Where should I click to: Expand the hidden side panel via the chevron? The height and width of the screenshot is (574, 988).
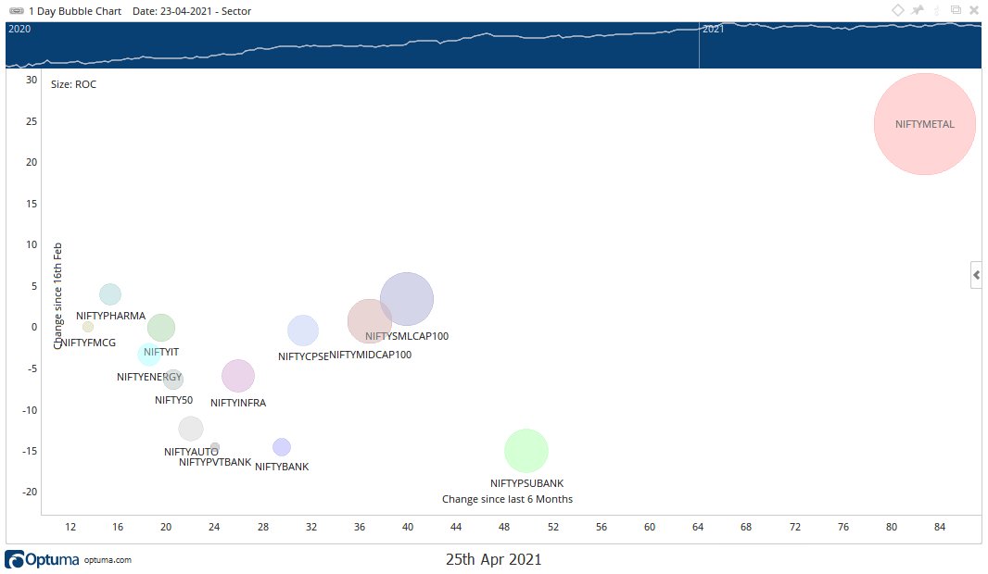976,274
